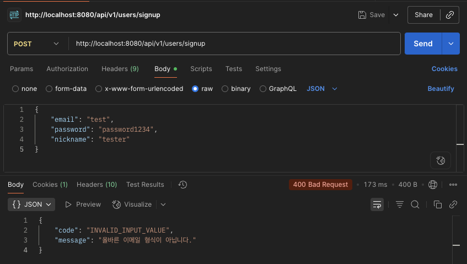The height and width of the screenshot is (264, 467).
Task: Expand the Send options arrow
Action: coord(451,44)
